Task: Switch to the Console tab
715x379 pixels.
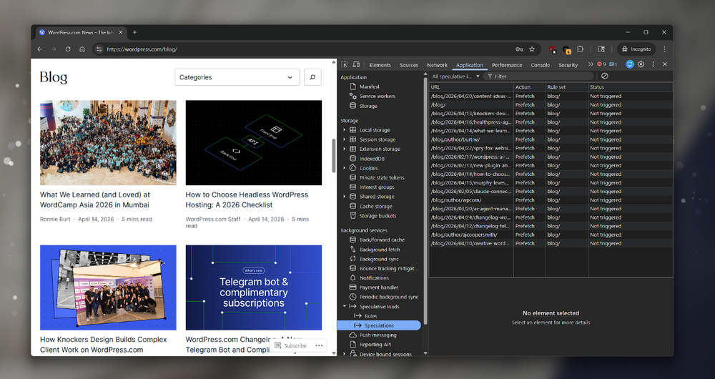Action: [x=541, y=65]
